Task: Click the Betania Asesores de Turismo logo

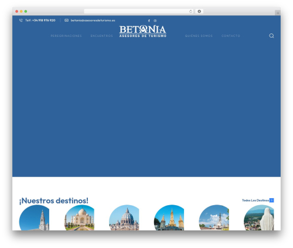Action: (143, 31)
